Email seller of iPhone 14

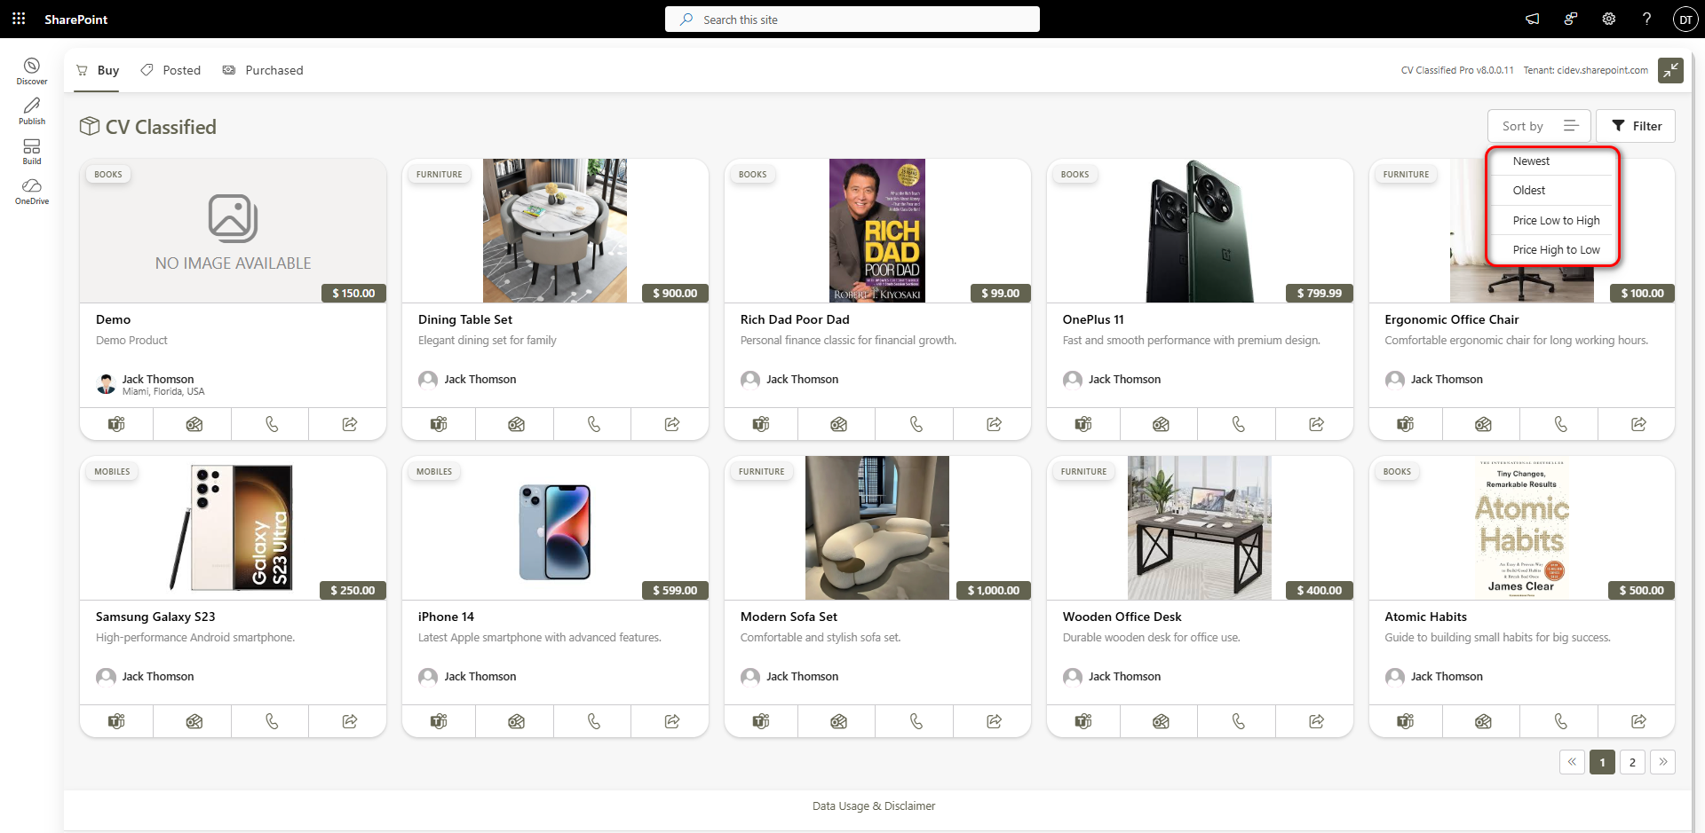pyautogui.click(x=516, y=721)
